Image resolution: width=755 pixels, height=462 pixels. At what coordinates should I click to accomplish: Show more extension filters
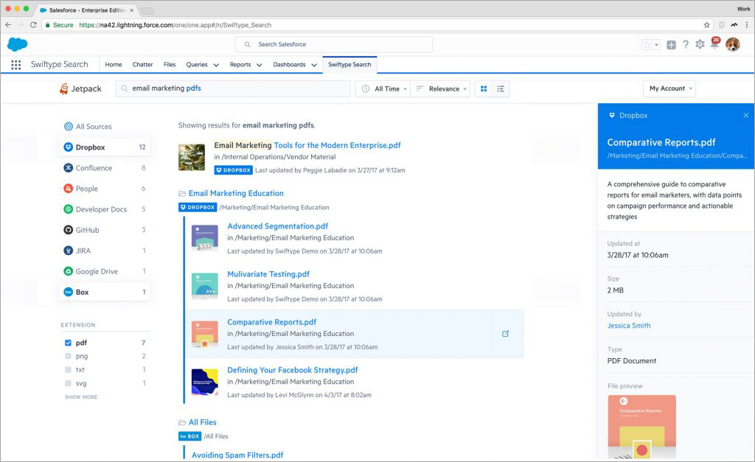(80, 397)
